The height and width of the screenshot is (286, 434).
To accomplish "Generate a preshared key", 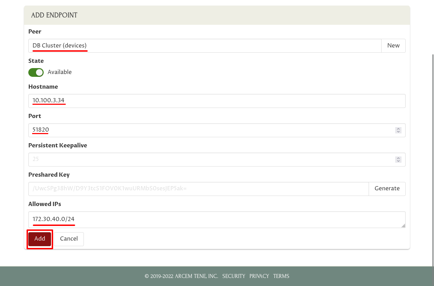I will coord(387,189).
